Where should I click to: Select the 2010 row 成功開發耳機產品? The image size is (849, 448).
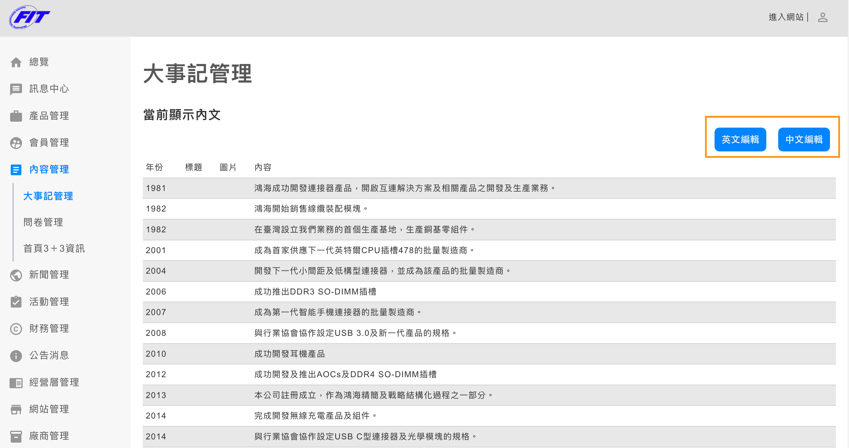pyautogui.click(x=489, y=354)
